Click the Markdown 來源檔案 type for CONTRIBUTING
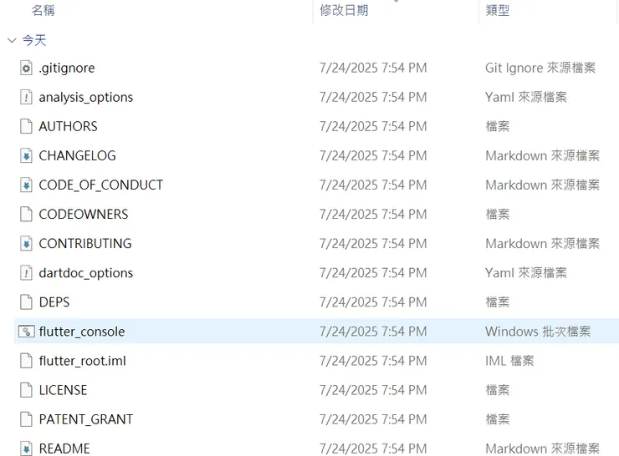This screenshot has height=456, width=619. (x=542, y=244)
